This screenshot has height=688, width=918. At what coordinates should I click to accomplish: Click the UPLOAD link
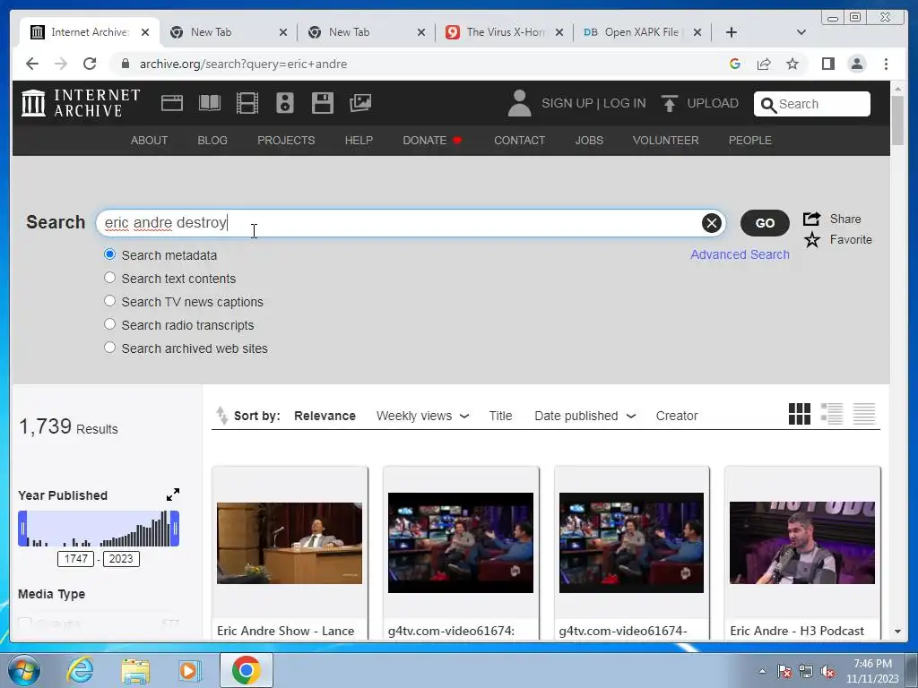click(713, 104)
